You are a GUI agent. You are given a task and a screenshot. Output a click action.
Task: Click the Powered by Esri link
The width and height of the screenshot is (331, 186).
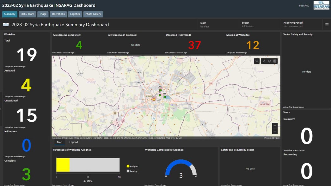(x=272, y=138)
